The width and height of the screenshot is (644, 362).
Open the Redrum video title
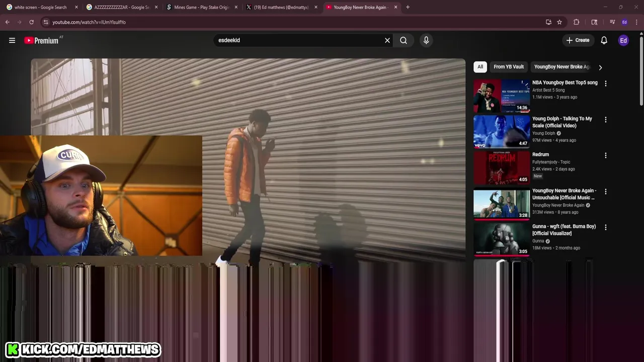540,154
